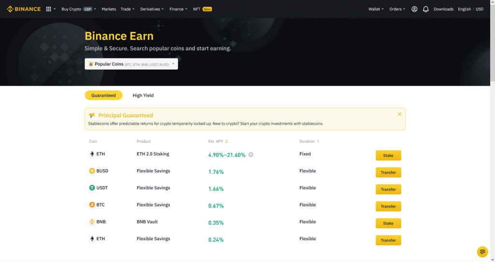Click Stake for ETH 2.0 Staking
The width and height of the screenshot is (495, 262).
388,155
